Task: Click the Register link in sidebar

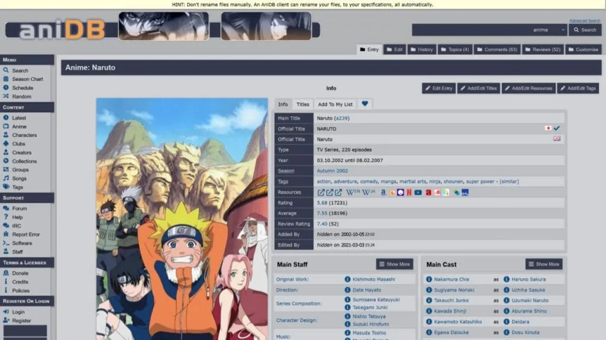Action: 21,321
